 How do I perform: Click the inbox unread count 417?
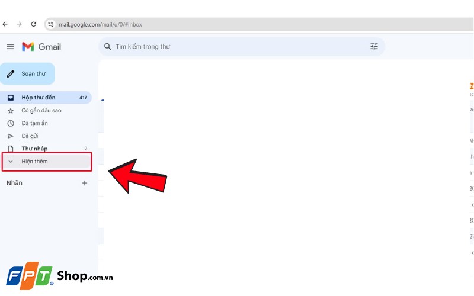pyautogui.click(x=83, y=98)
